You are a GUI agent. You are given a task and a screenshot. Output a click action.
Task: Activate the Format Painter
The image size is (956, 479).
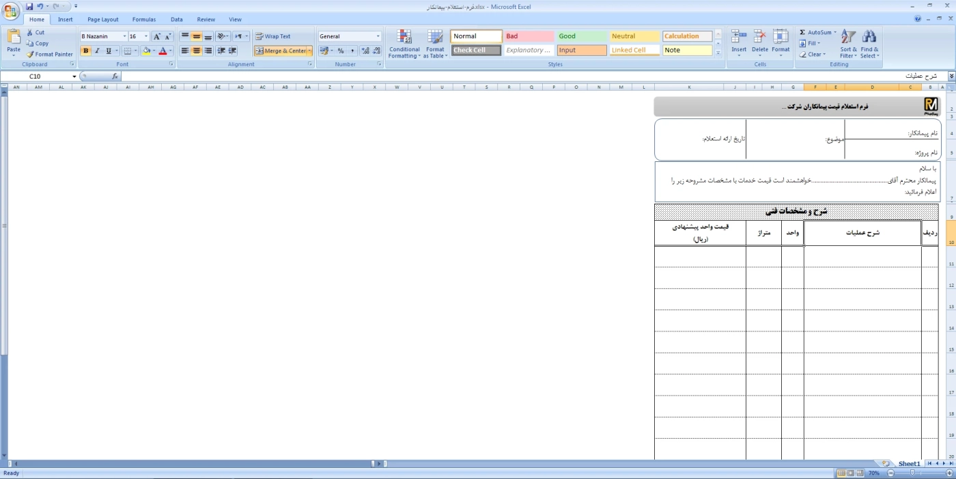pyautogui.click(x=49, y=54)
